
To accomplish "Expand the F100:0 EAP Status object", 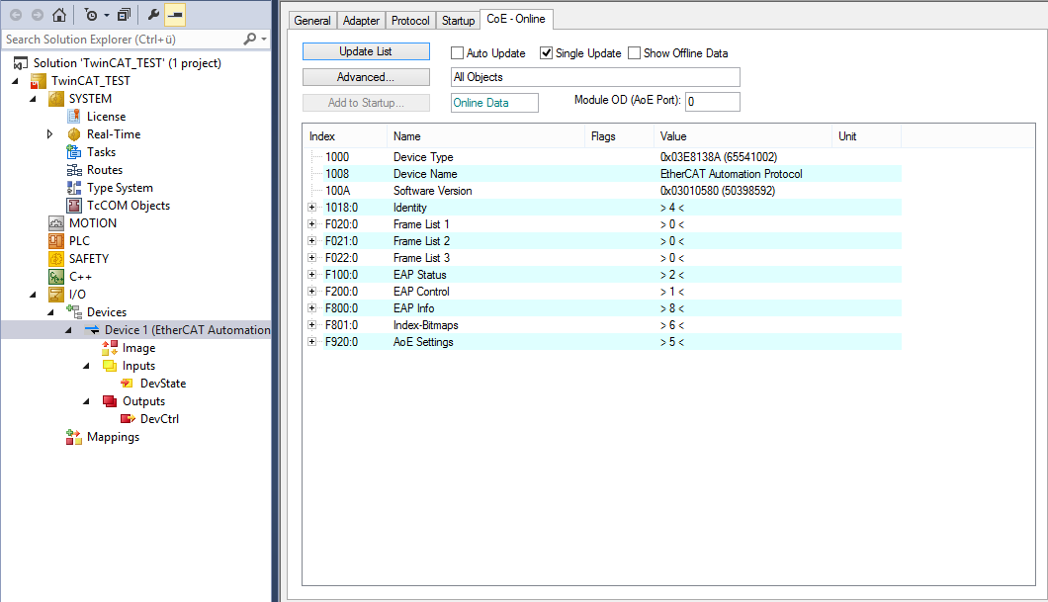I will pyautogui.click(x=311, y=275).
